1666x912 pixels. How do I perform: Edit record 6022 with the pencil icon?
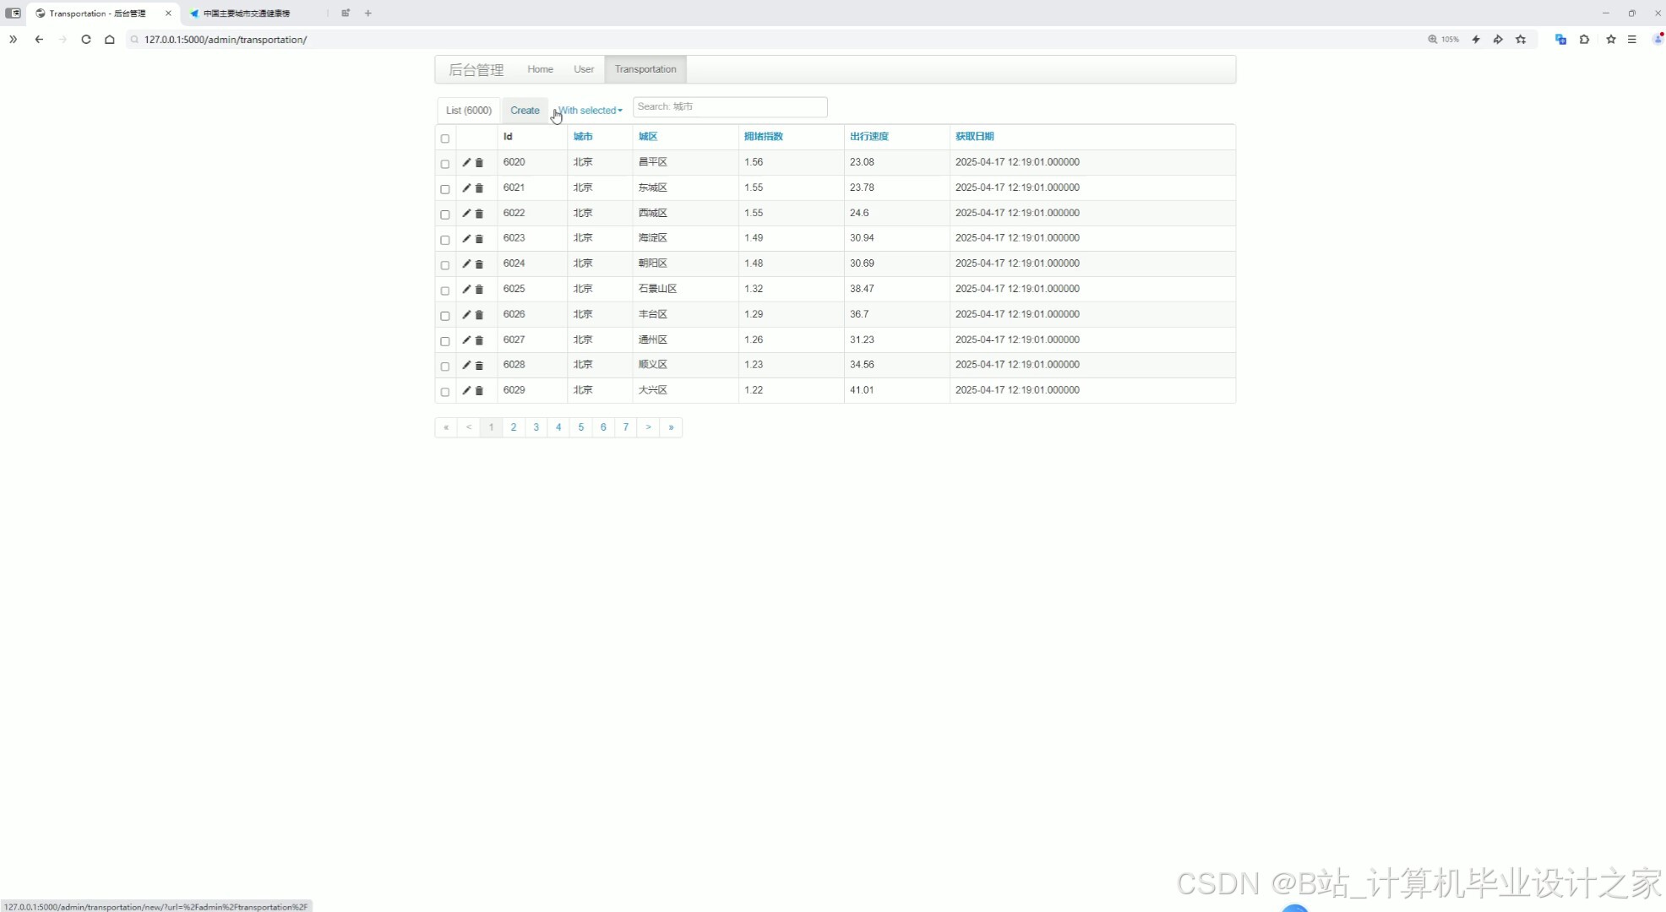tap(466, 213)
